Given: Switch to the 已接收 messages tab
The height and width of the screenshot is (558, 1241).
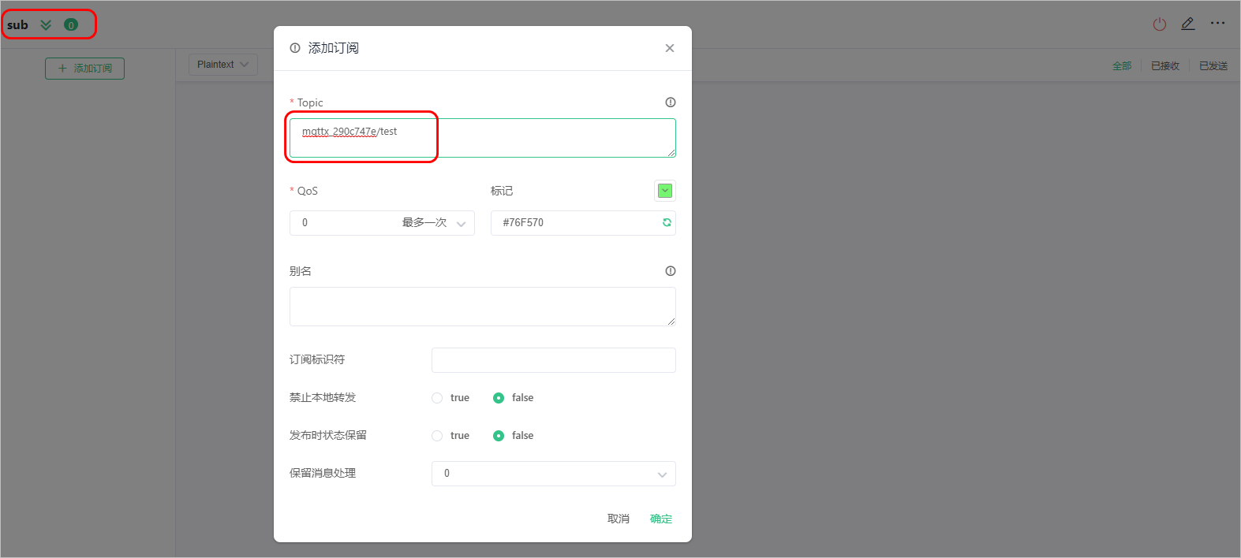Looking at the screenshot, I should (x=1165, y=66).
